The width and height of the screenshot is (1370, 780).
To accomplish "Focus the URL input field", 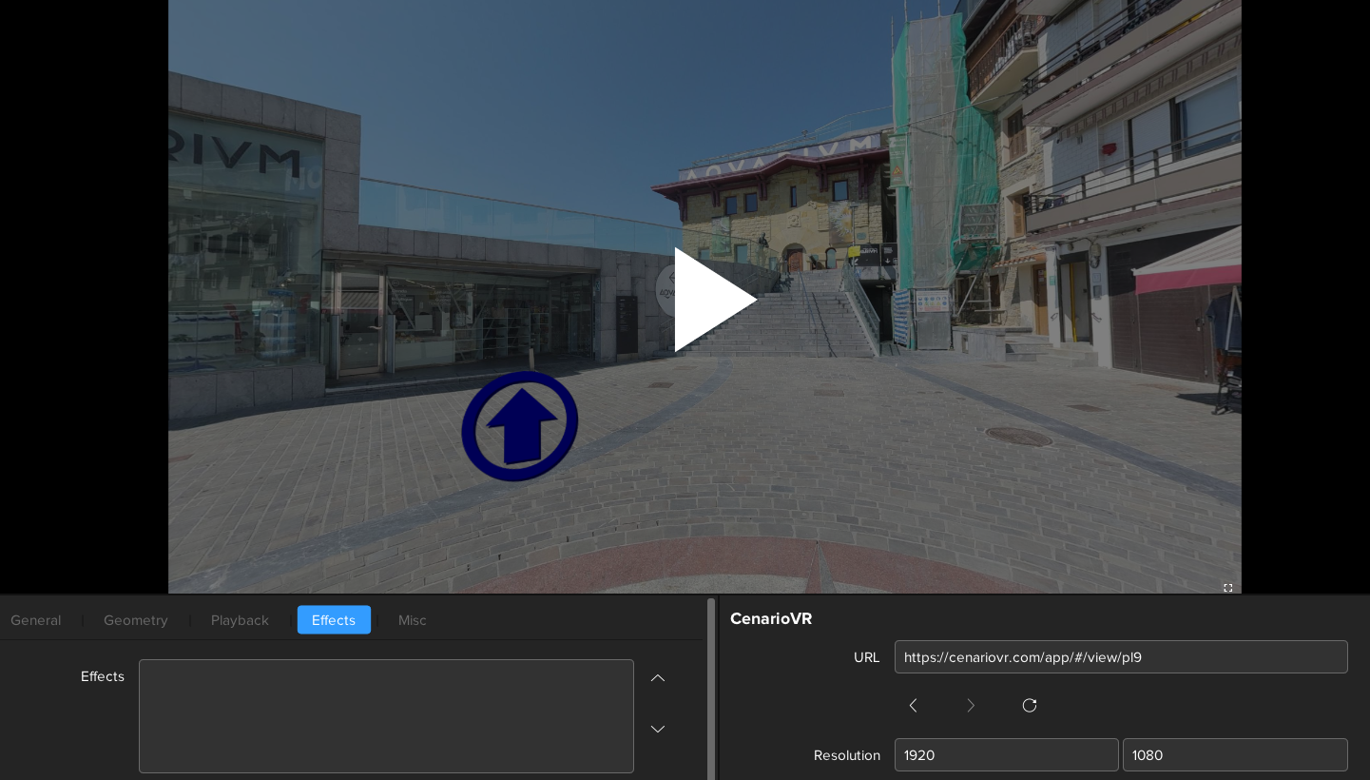I will point(1120,657).
